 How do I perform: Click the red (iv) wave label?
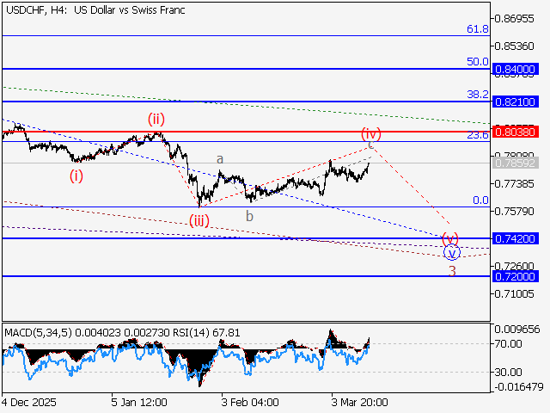pos(371,133)
